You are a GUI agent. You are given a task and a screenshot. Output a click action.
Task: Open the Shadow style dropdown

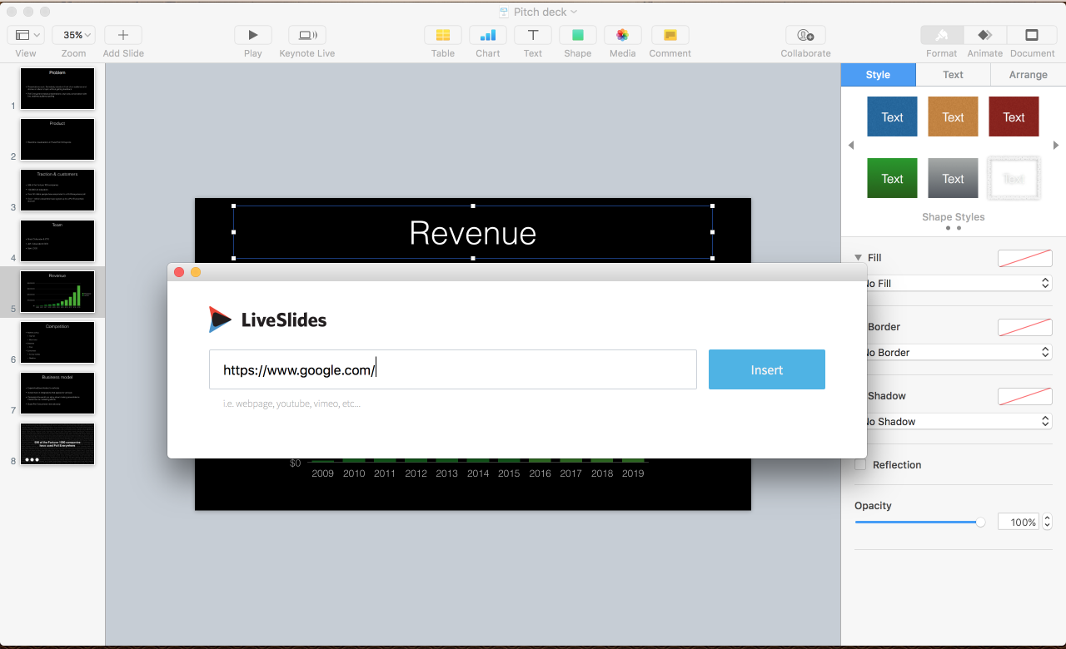click(959, 421)
